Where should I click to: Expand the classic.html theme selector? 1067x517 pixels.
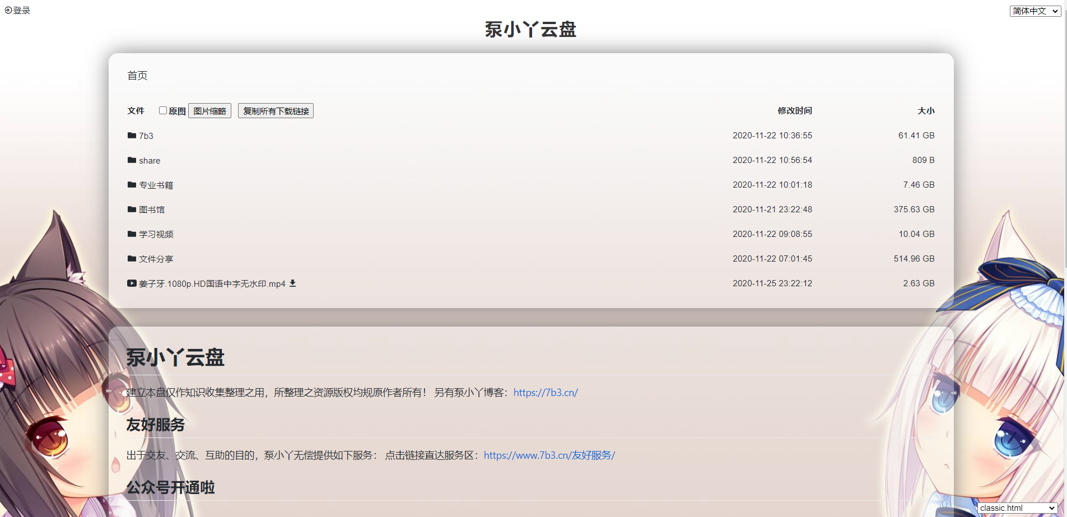[1017, 508]
